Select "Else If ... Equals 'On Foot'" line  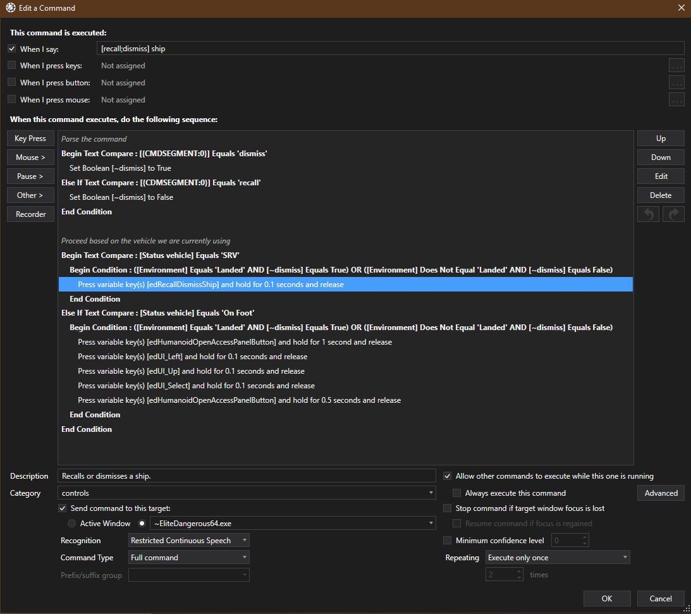345,313
